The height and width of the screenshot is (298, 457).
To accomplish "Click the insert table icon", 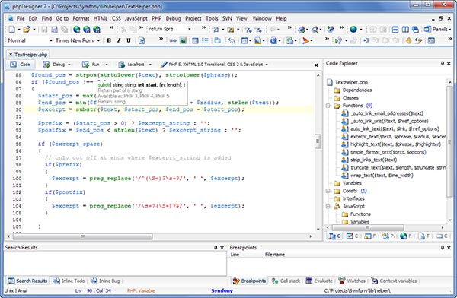I will point(195,40).
